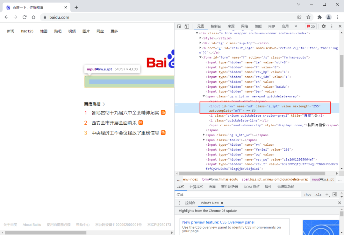Toggle the device toolbar emulation icon
344x235 pixels.
tap(187, 26)
